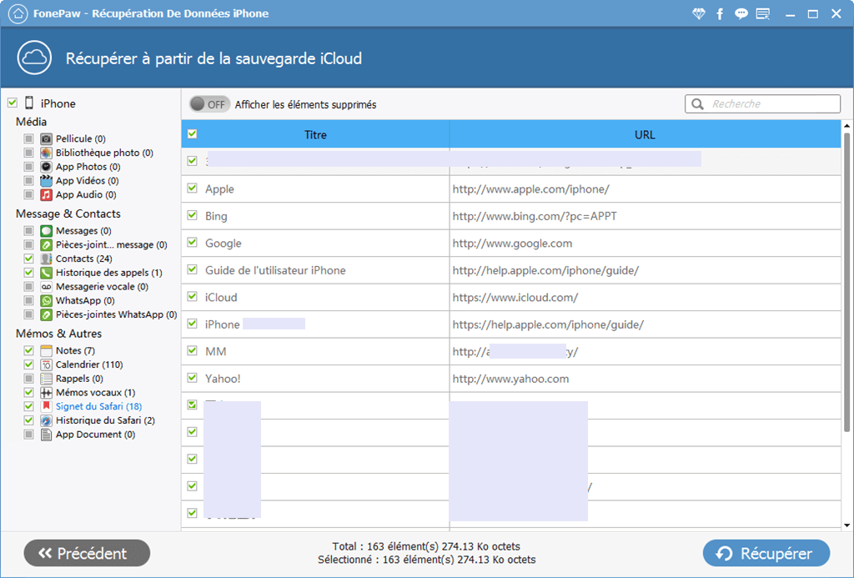Uncheck the Notes (7) checkbox
This screenshot has height=578, width=854.
pos(29,350)
